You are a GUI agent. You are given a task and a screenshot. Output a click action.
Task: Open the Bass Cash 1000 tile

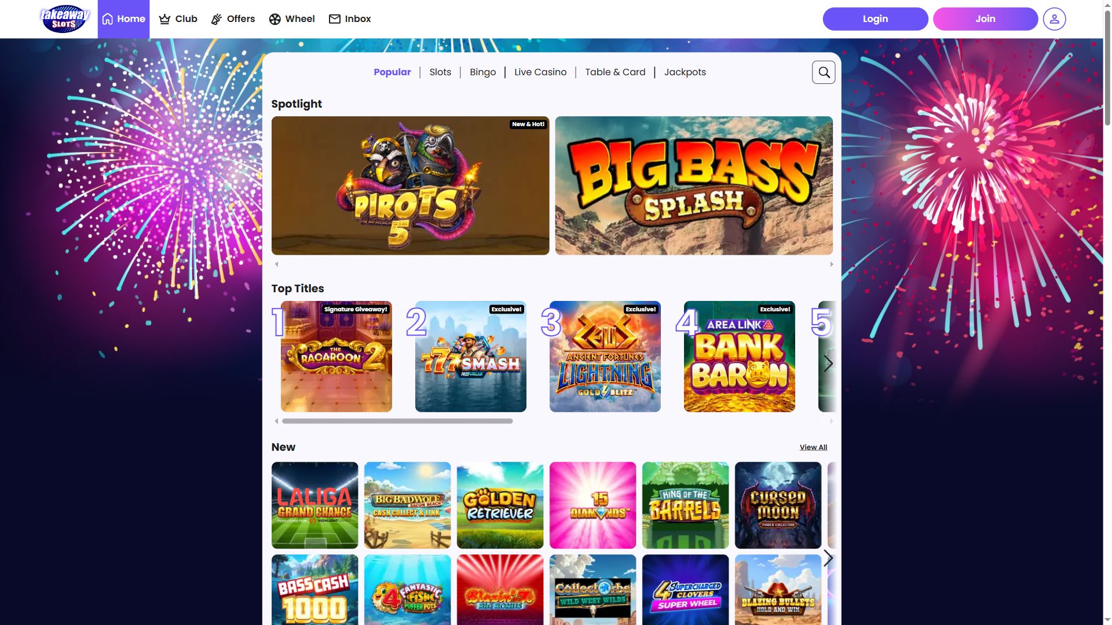(x=315, y=590)
